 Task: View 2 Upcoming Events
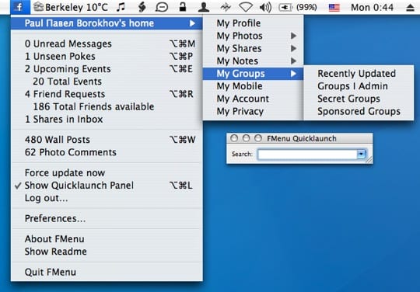pyautogui.click(x=107, y=68)
